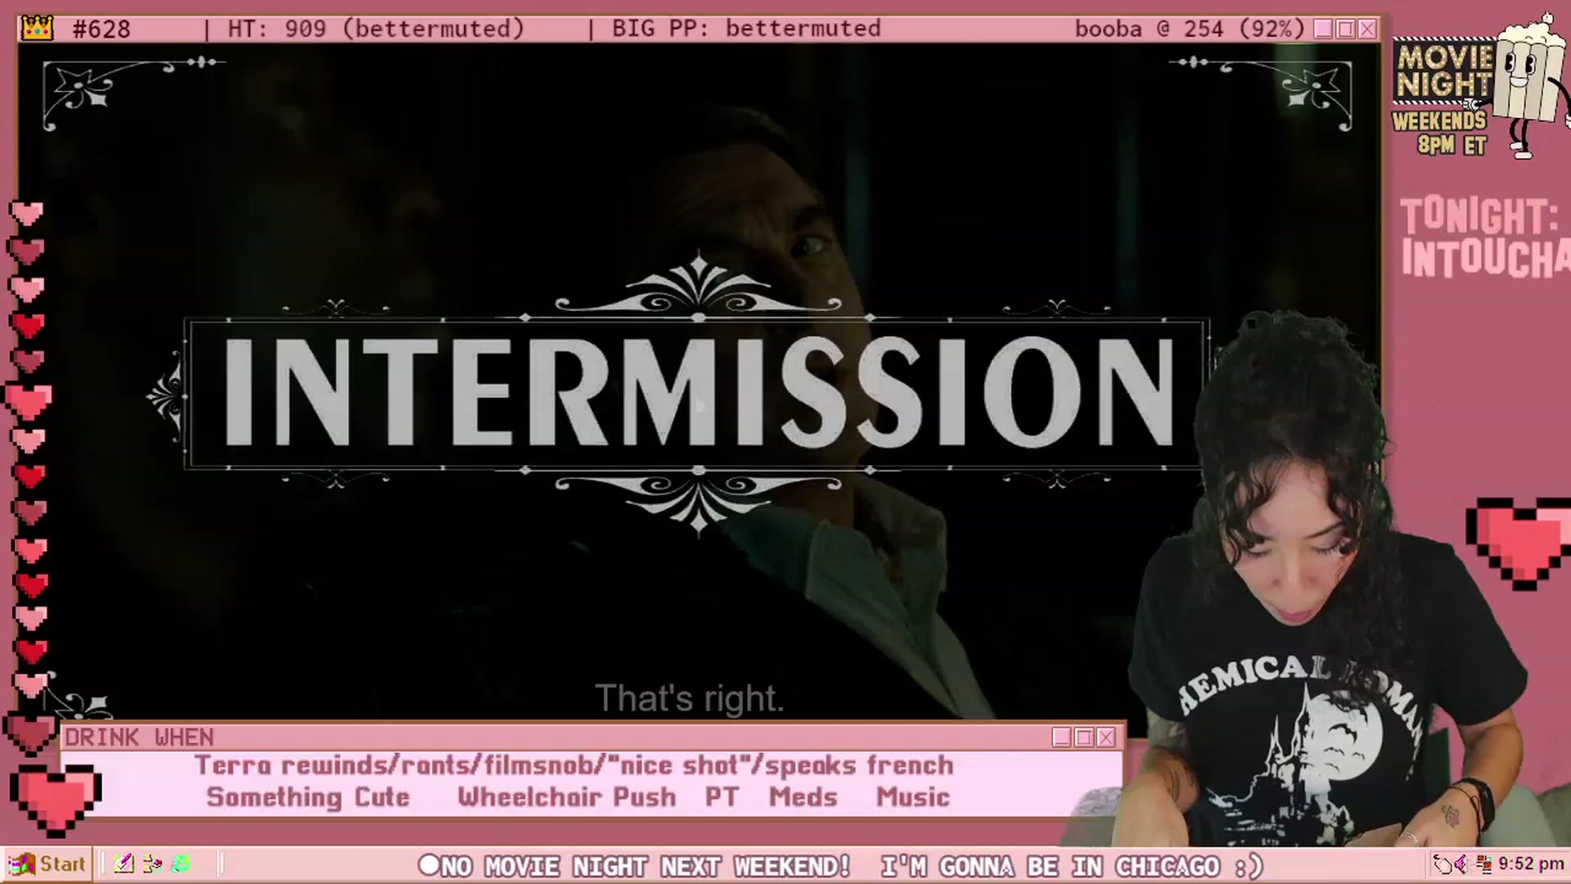This screenshot has width=1571, height=884.
Task: Click the 'PT' drink rule
Action: (722, 797)
